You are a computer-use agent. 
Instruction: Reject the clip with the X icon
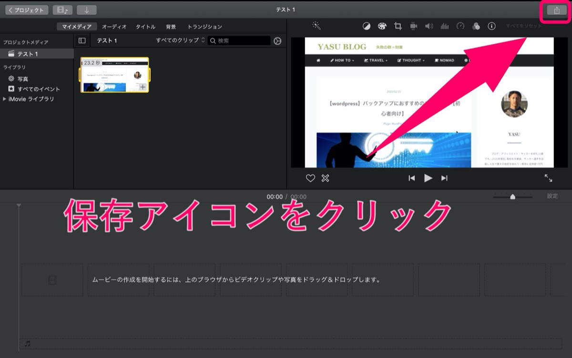[x=325, y=178]
